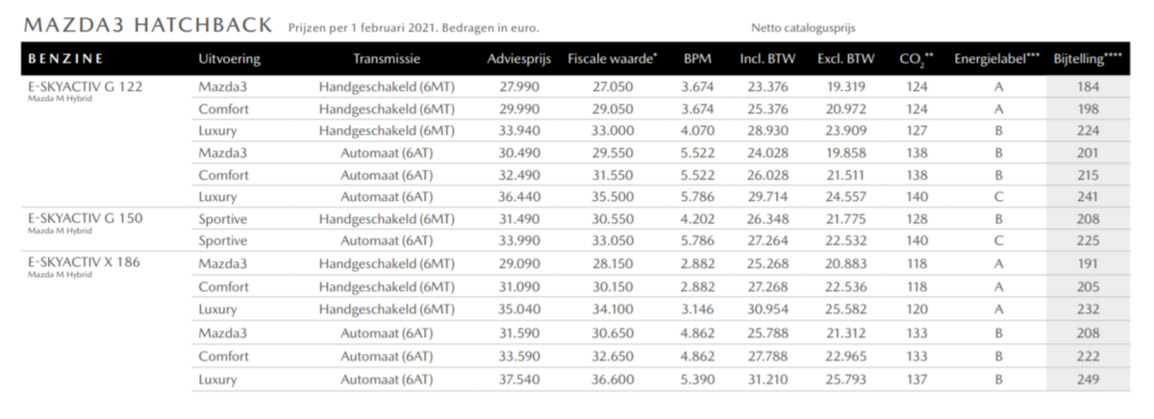The width and height of the screenshot is (1154, 419).
Task: Click the Fiscale waarde column header
Action: tap(613, 59)
